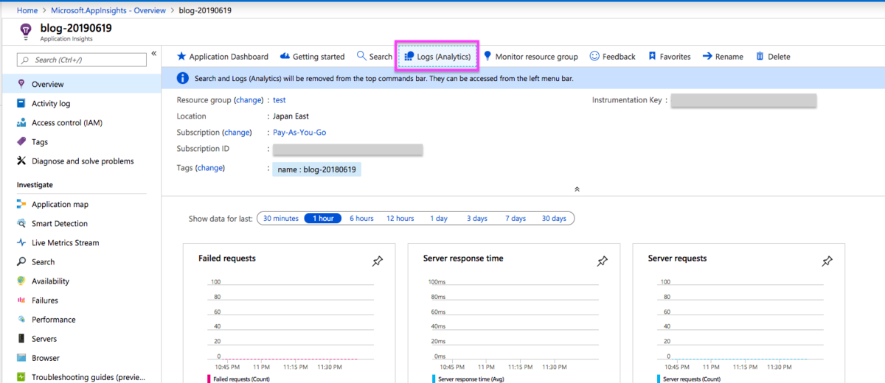Viewport: 885px width, 383px height.
Task: Pin the Failed requests chart
Action: pos(377,261)
